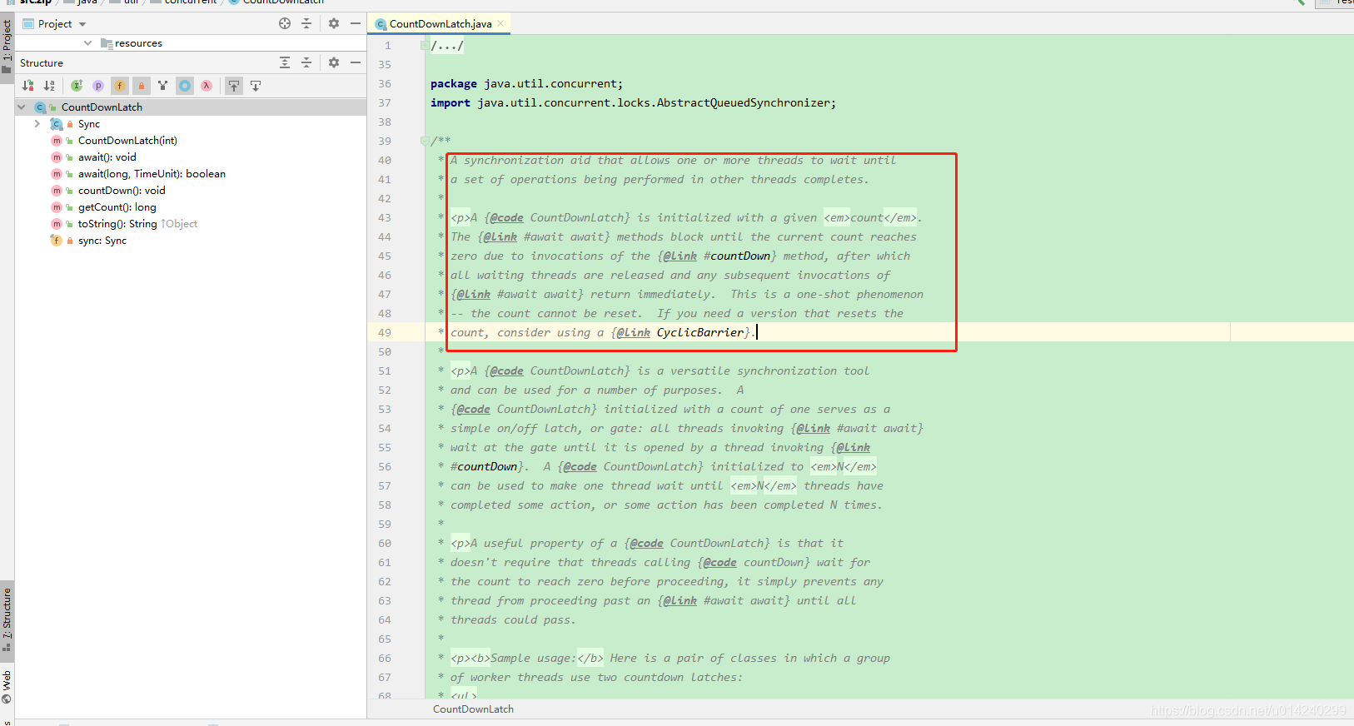Click the field icon beside sync: Sync
Screen dimensions: 1354x726
coord(57,241)
